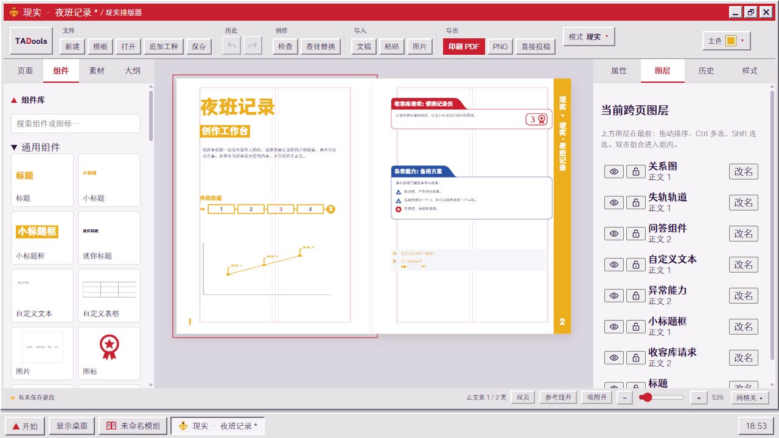Insert the 标题 component card

pyautogui.click(x=42, y=179)
